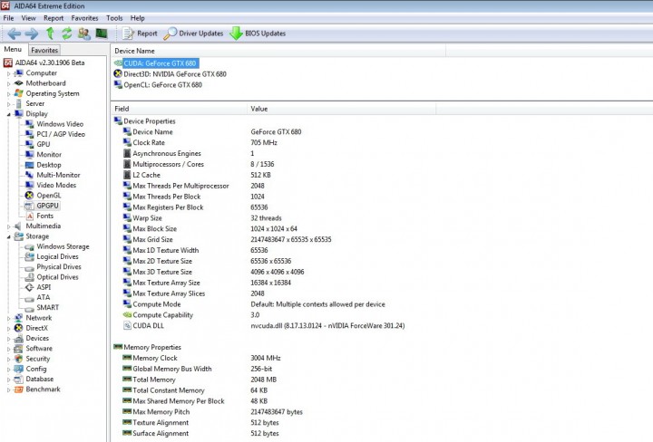Click the Fonts tree item icon
The image size is (653, 442).
(x=29, y=216)
